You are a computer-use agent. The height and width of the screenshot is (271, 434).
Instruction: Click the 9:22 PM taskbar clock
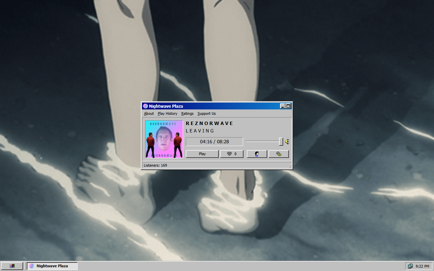(422, 266)
